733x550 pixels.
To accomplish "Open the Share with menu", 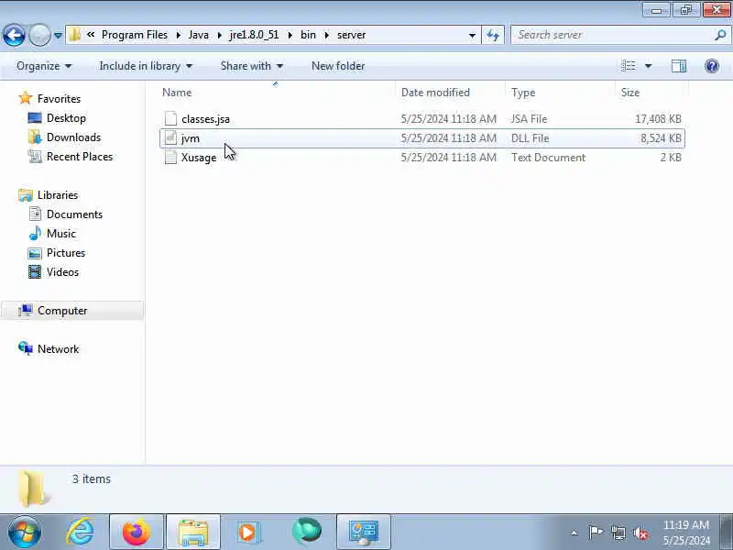I will coord(251,66).
